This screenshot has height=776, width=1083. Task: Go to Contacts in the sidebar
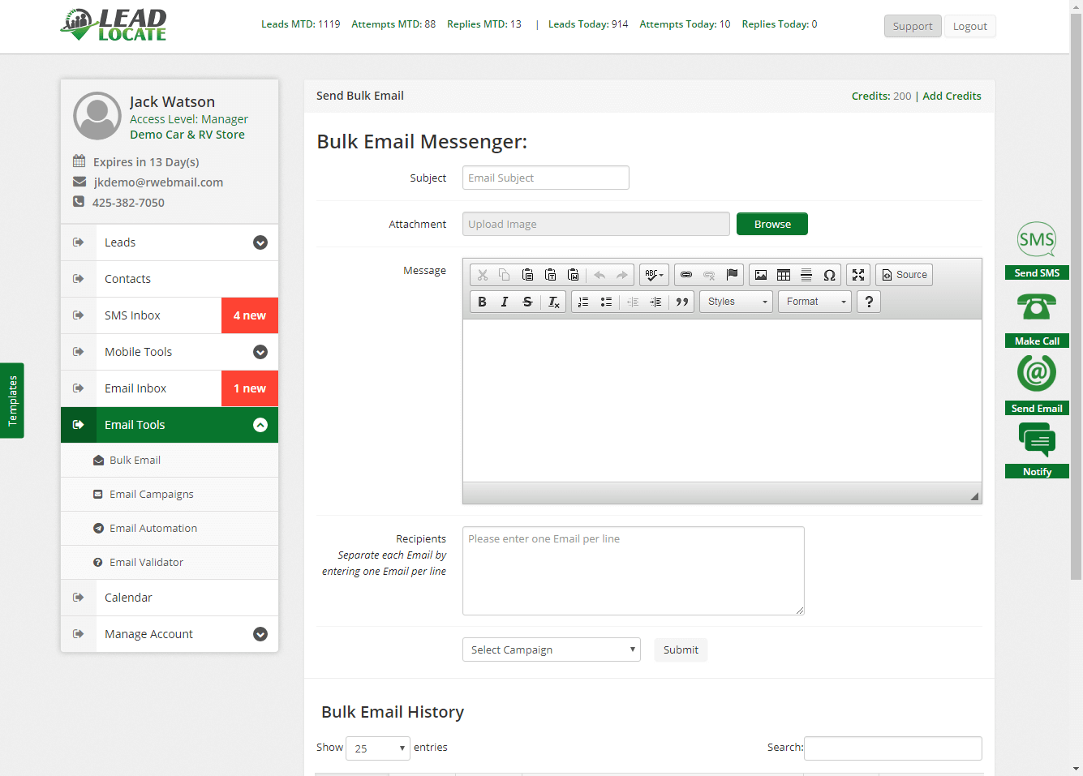pyautogui.click(x=127, y=279)
